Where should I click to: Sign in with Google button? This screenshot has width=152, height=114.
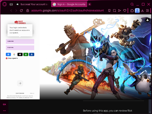click(x=14, y=54)
